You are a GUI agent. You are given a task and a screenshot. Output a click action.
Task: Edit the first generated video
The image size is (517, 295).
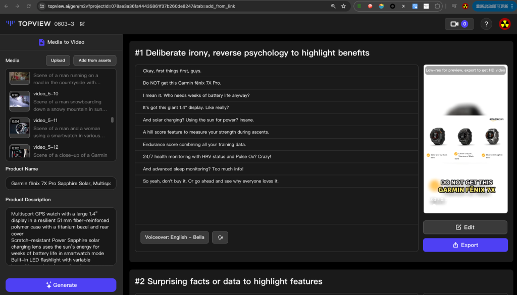pyautogui.click(x=465, y=227)
